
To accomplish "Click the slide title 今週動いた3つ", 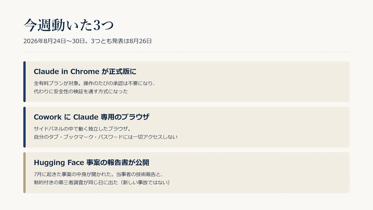I will click(68, 26).
